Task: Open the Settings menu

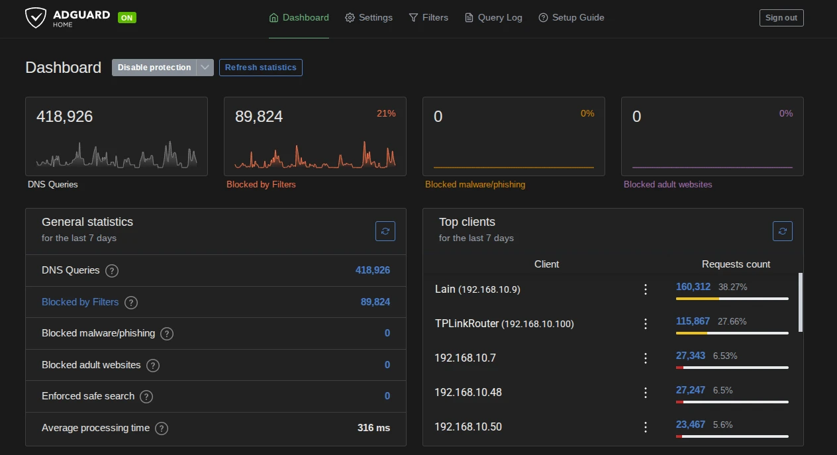Action: 369,18
